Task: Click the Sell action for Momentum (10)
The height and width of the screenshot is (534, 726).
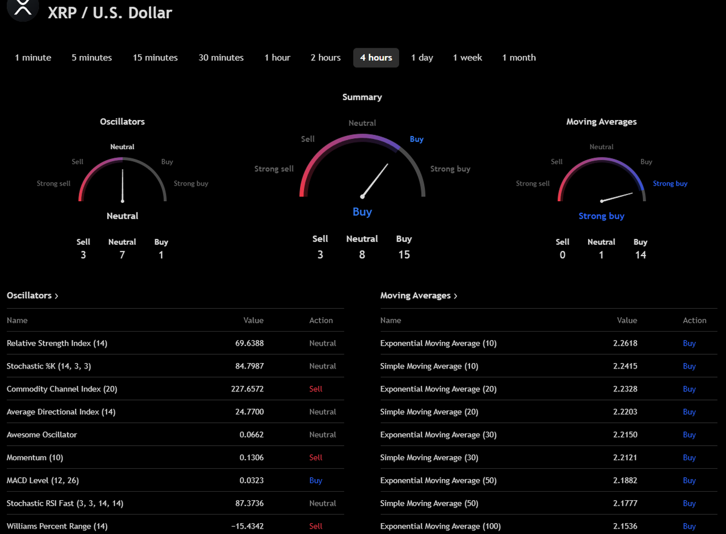Action: [x=316, y=458]
